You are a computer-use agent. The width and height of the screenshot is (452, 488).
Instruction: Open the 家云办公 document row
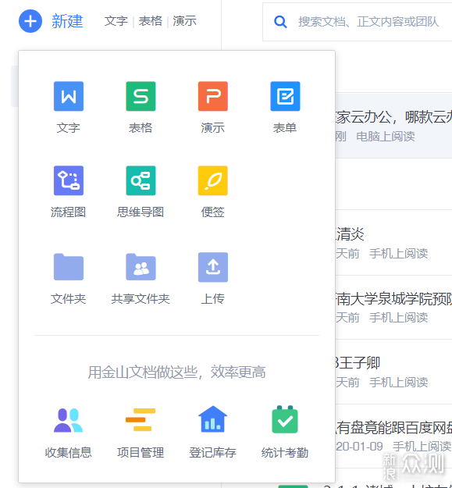393,126
